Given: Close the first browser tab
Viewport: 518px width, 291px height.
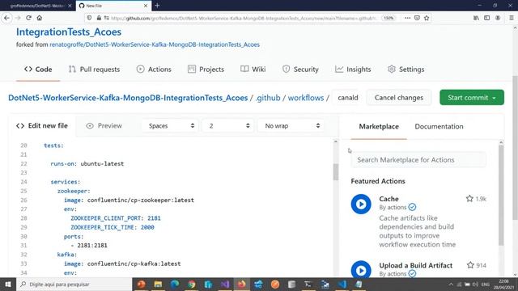Looking at the screenshot, I should pyautogui.click(x=70, y=6).
